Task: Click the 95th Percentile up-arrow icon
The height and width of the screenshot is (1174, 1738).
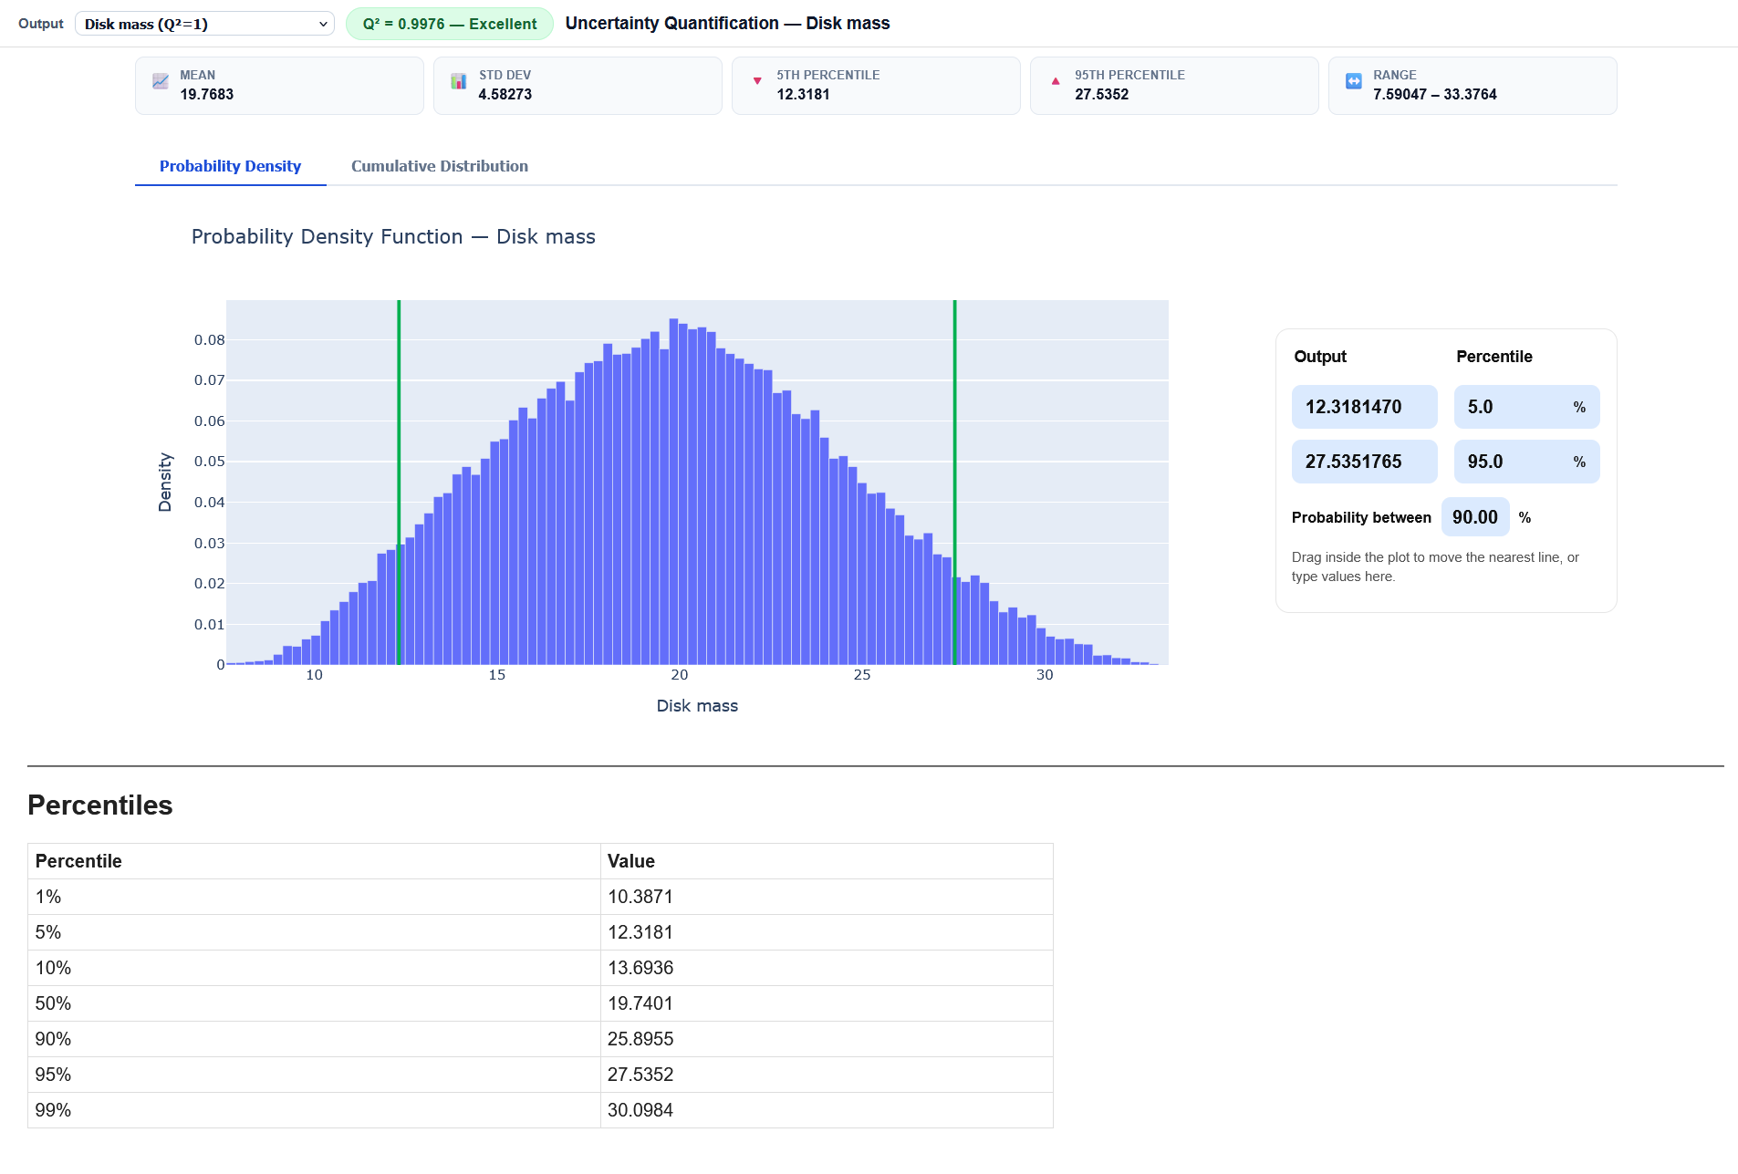Action: coord(1056,82)
